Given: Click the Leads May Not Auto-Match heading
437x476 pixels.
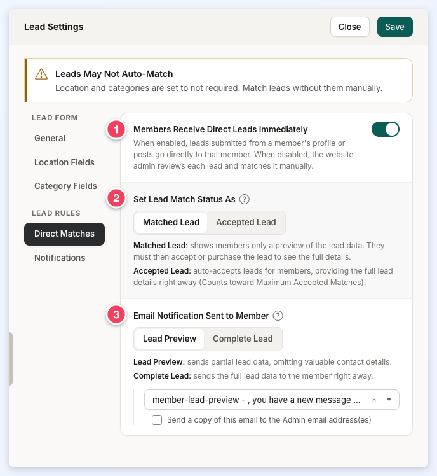Looking at the screenshot, I should (x=114, y=74).
